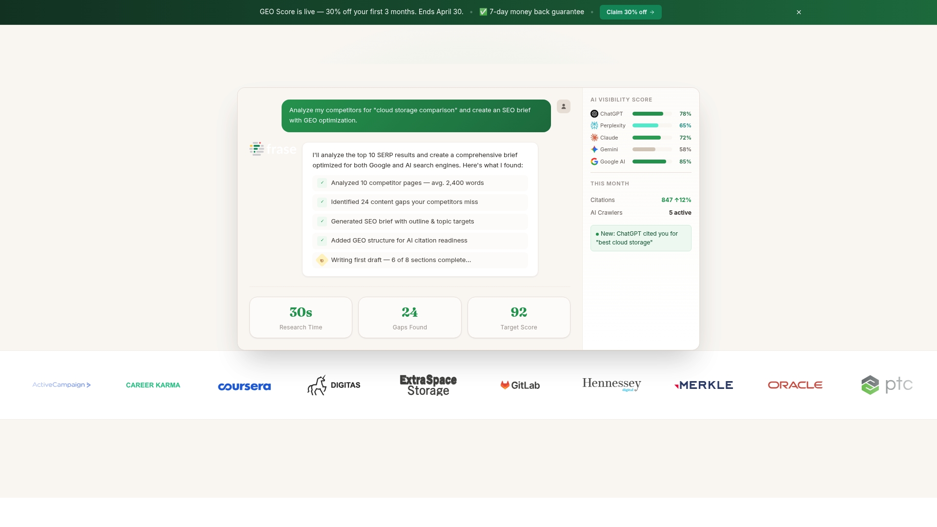Viewport: 937px width, 527px height.
Task: Click the user avatar icon beside prompt
Action: point(563,106)
